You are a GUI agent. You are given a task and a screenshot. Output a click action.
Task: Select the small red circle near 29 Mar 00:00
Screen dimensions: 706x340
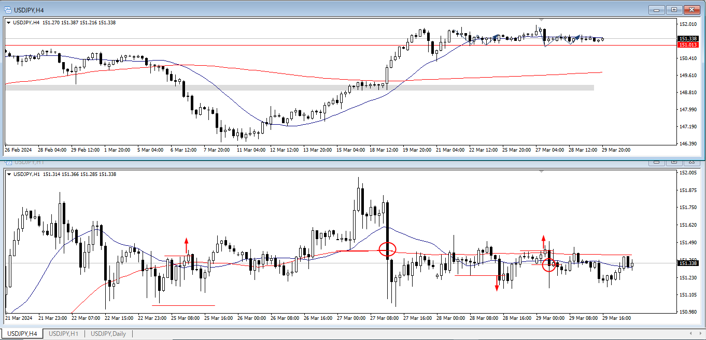click(548, 265)
